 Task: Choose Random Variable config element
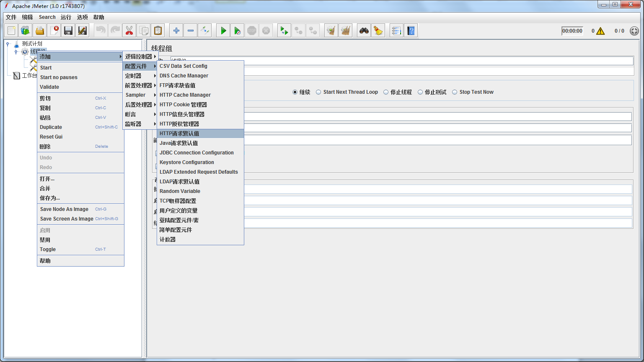[200, 191]
